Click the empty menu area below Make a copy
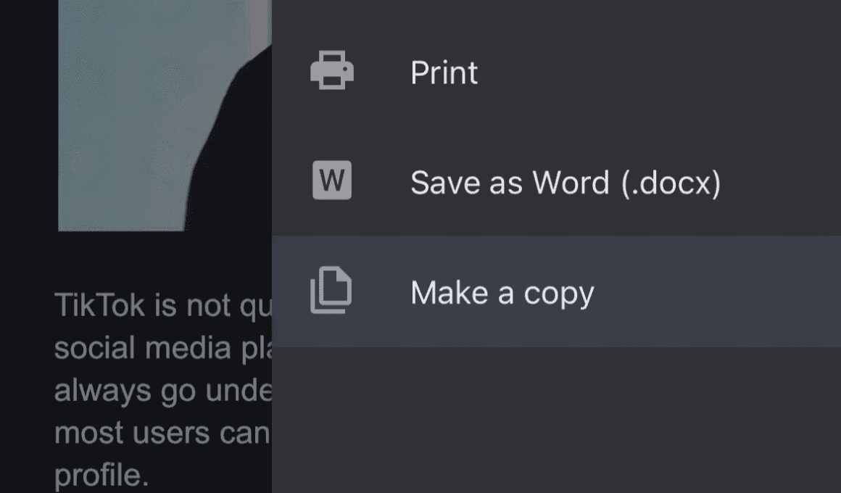 [x=556, y=420]
